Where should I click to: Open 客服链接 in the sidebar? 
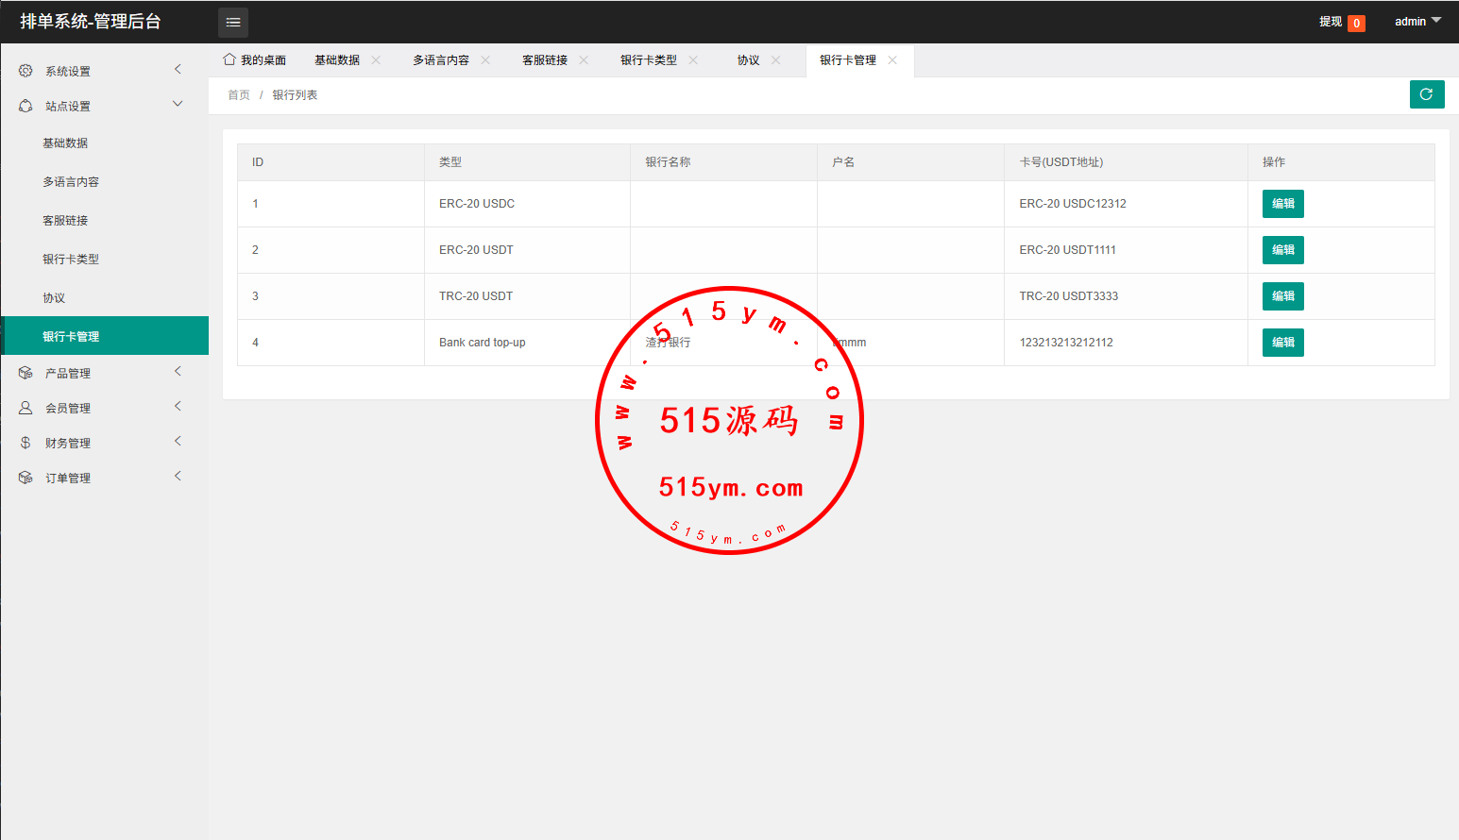tap(65, 220)
